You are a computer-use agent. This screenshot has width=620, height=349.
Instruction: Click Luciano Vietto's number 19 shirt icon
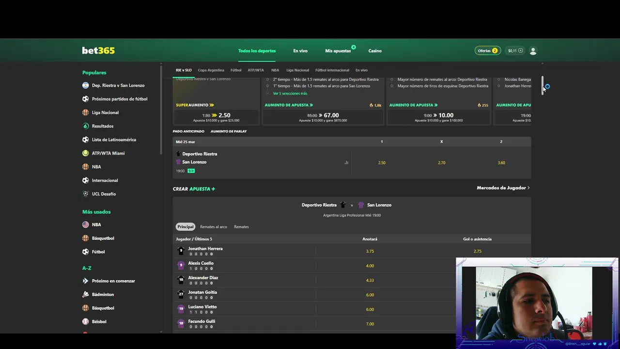click(181, 309)
